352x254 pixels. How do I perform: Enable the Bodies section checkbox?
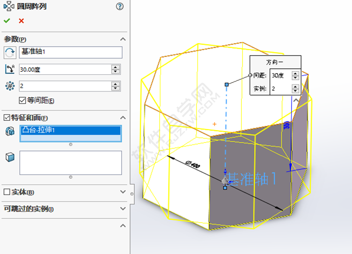coord(7,192)
